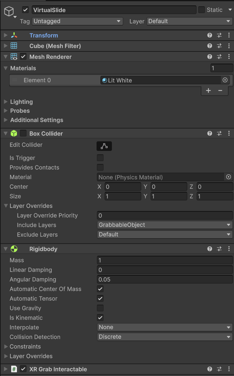The height and width of the screenshot is (376, 234).
Task: Open Cube Mesh Filter context menu
Action: coord(229,46)
